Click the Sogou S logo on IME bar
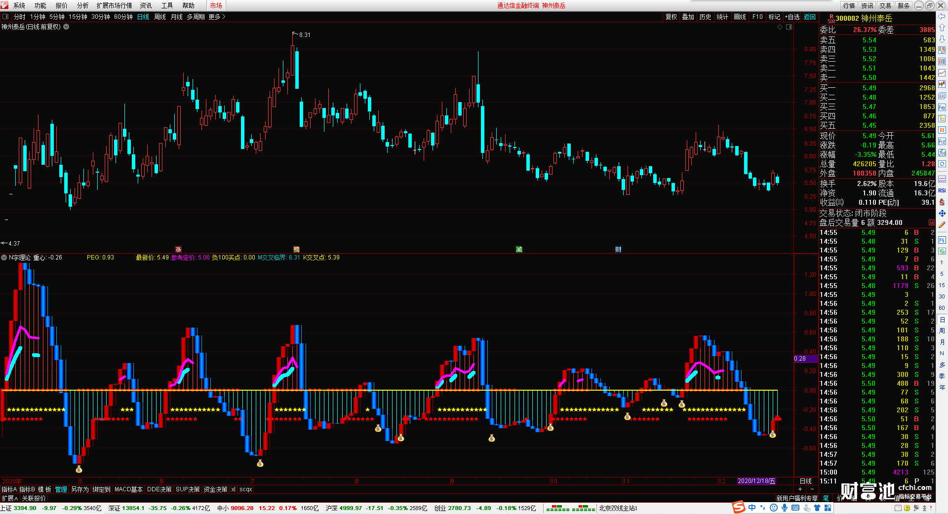The image size is (948, 514). pos(739,508)
